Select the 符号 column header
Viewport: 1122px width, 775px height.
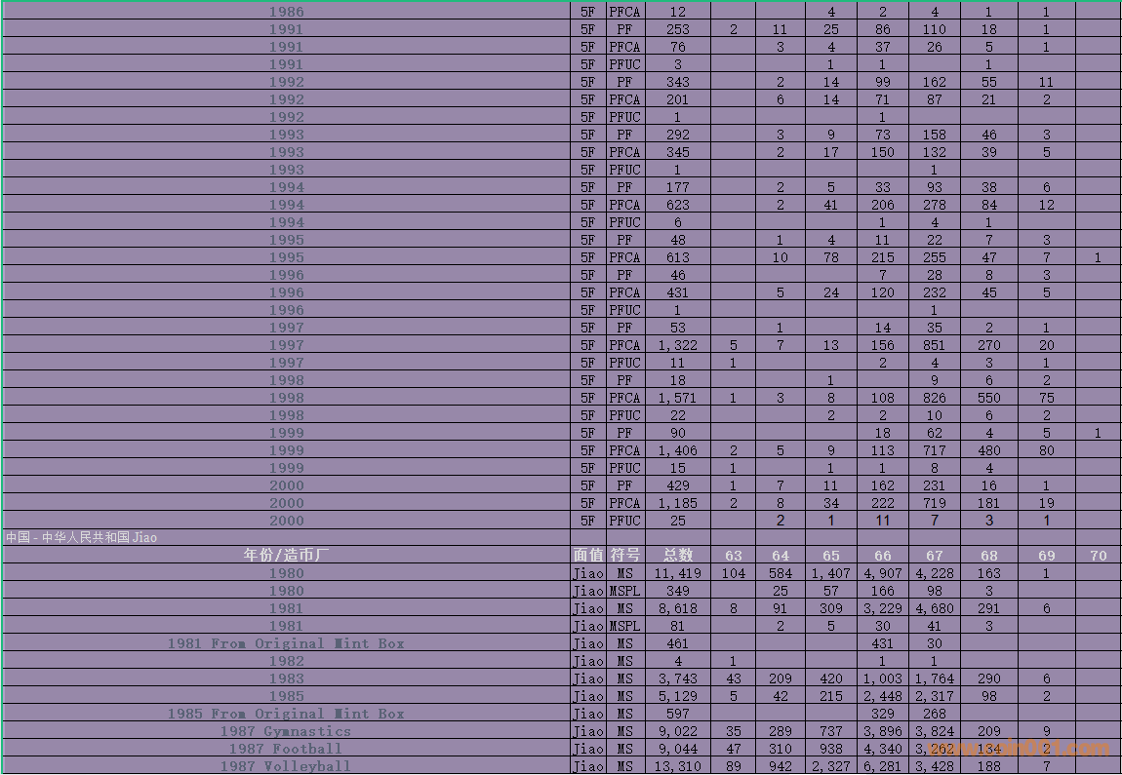624,555
